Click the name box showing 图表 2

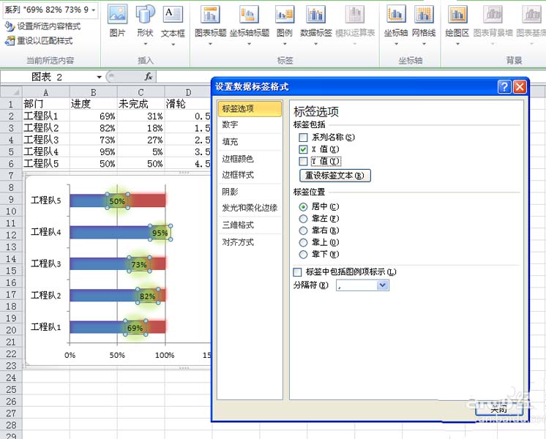[47, 77]
